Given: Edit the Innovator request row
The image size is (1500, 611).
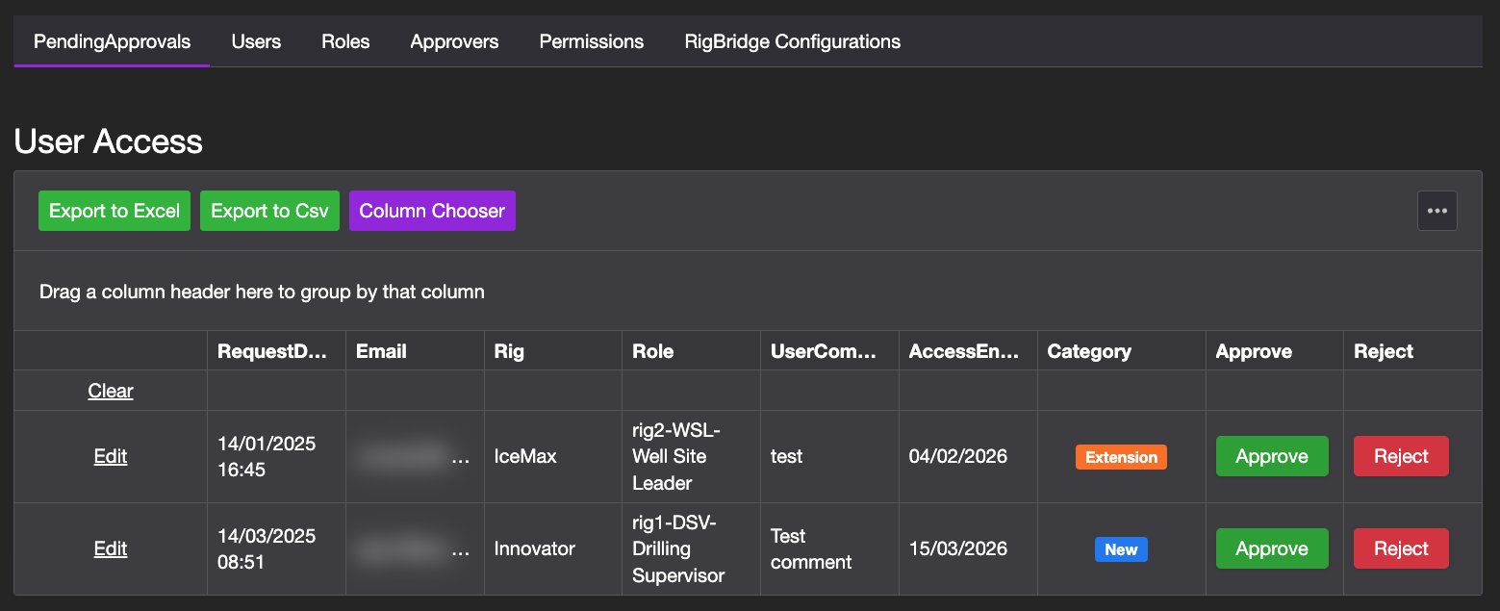Looking at the screenshot, I should pyautogui.click(x=110, y=548).
